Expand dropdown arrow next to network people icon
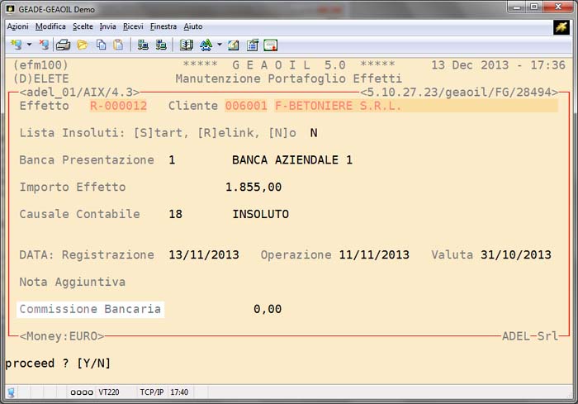 click(x=220, y=45)
